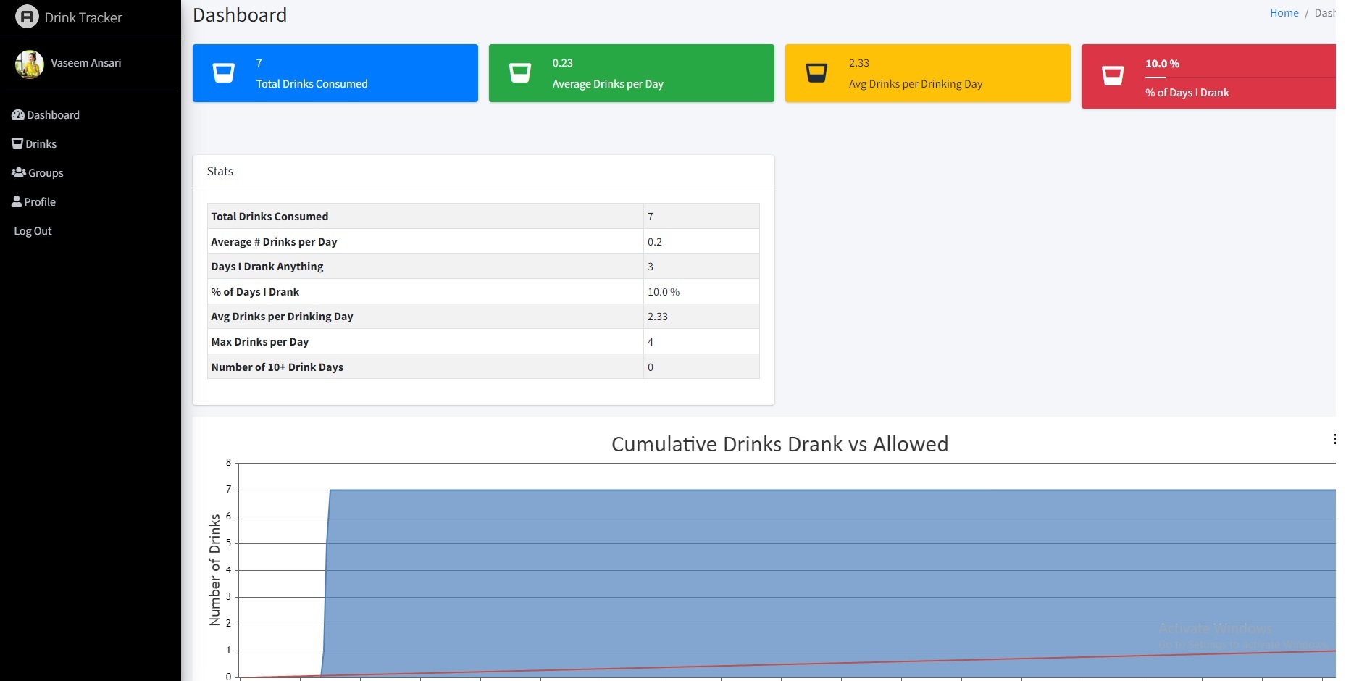Click the Profile person icon in sidebar
Screen dimensions: 1346x681
click(17, 202)
